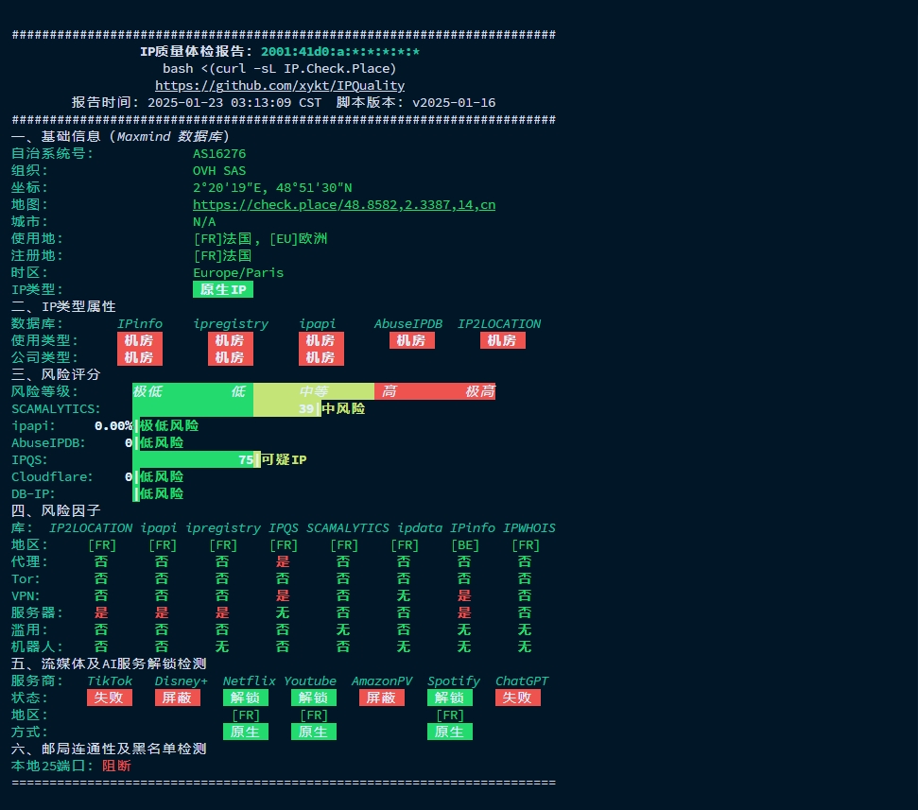Click the OVH SAS organization name
This screenshot has width=918, height=810.
click(219, 170)
